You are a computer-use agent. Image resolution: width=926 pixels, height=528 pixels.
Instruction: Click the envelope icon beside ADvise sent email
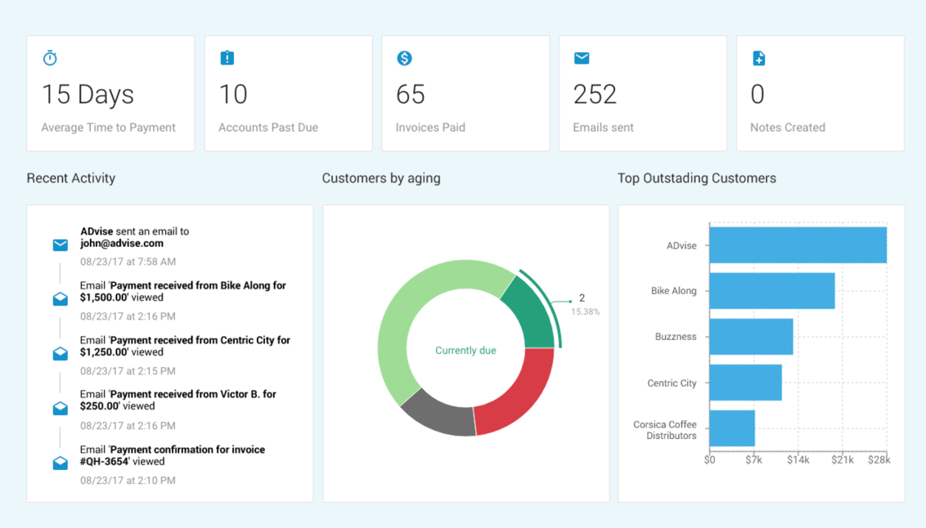click(x=61, y=245)
